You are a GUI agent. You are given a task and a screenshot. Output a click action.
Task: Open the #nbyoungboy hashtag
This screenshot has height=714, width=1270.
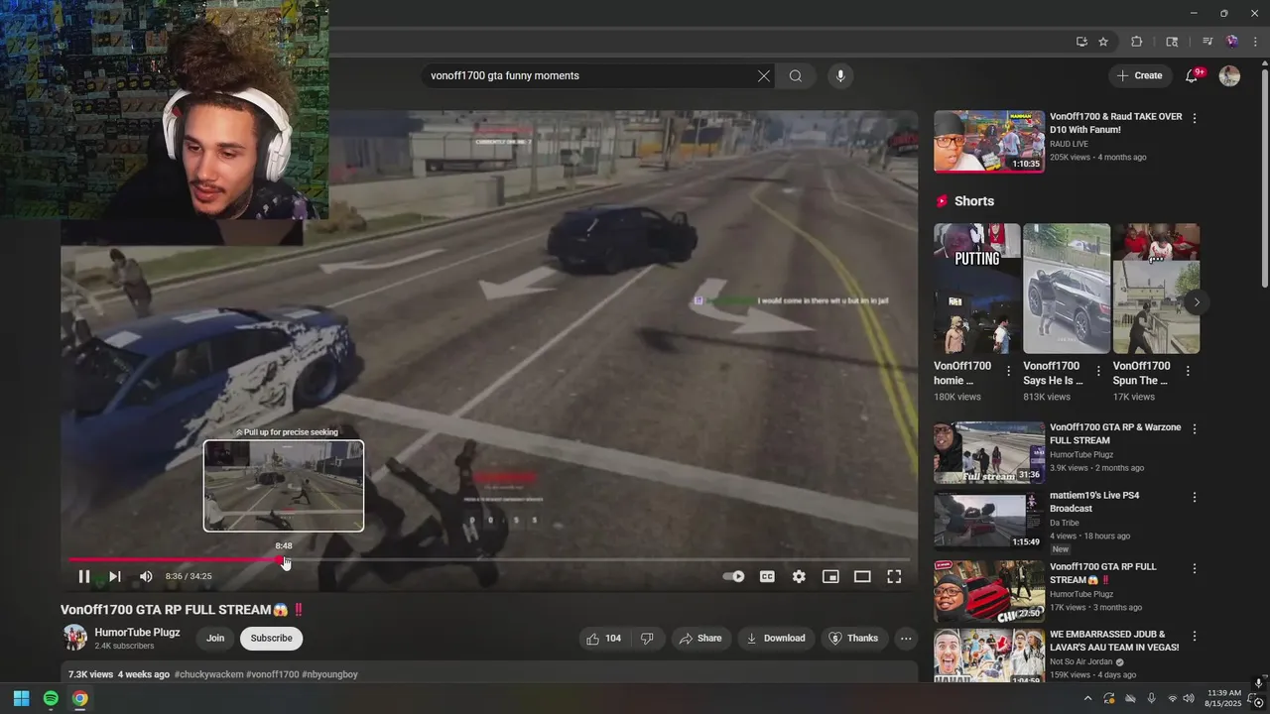click(x=329, y=674)
